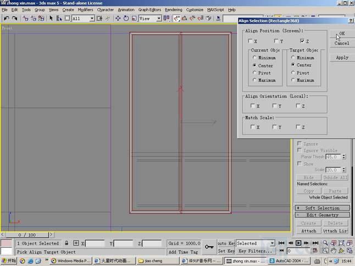This screenshot has height=266, width=355.
Task: Click the Set Key button
Action: click(226, 251)
